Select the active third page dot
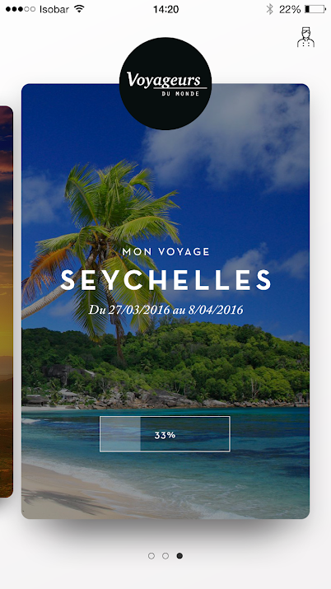331x589 pixels. pos(179,555)
